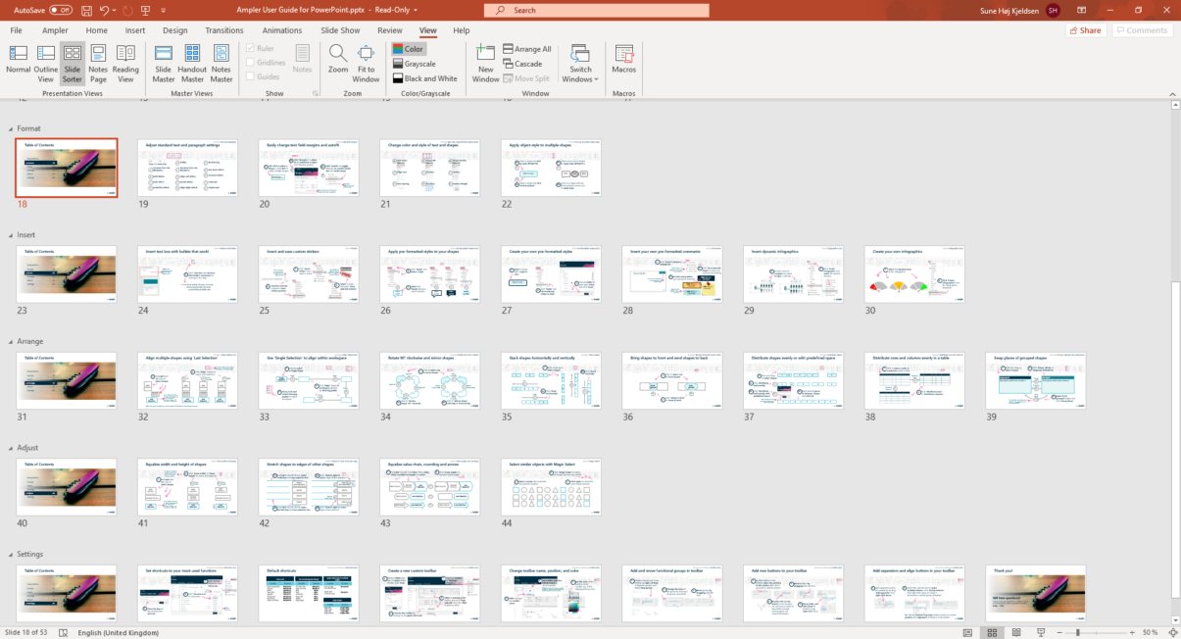Click Arrange All windows
This screenshot has height=639, width=1181.
(x=529, y=48)
